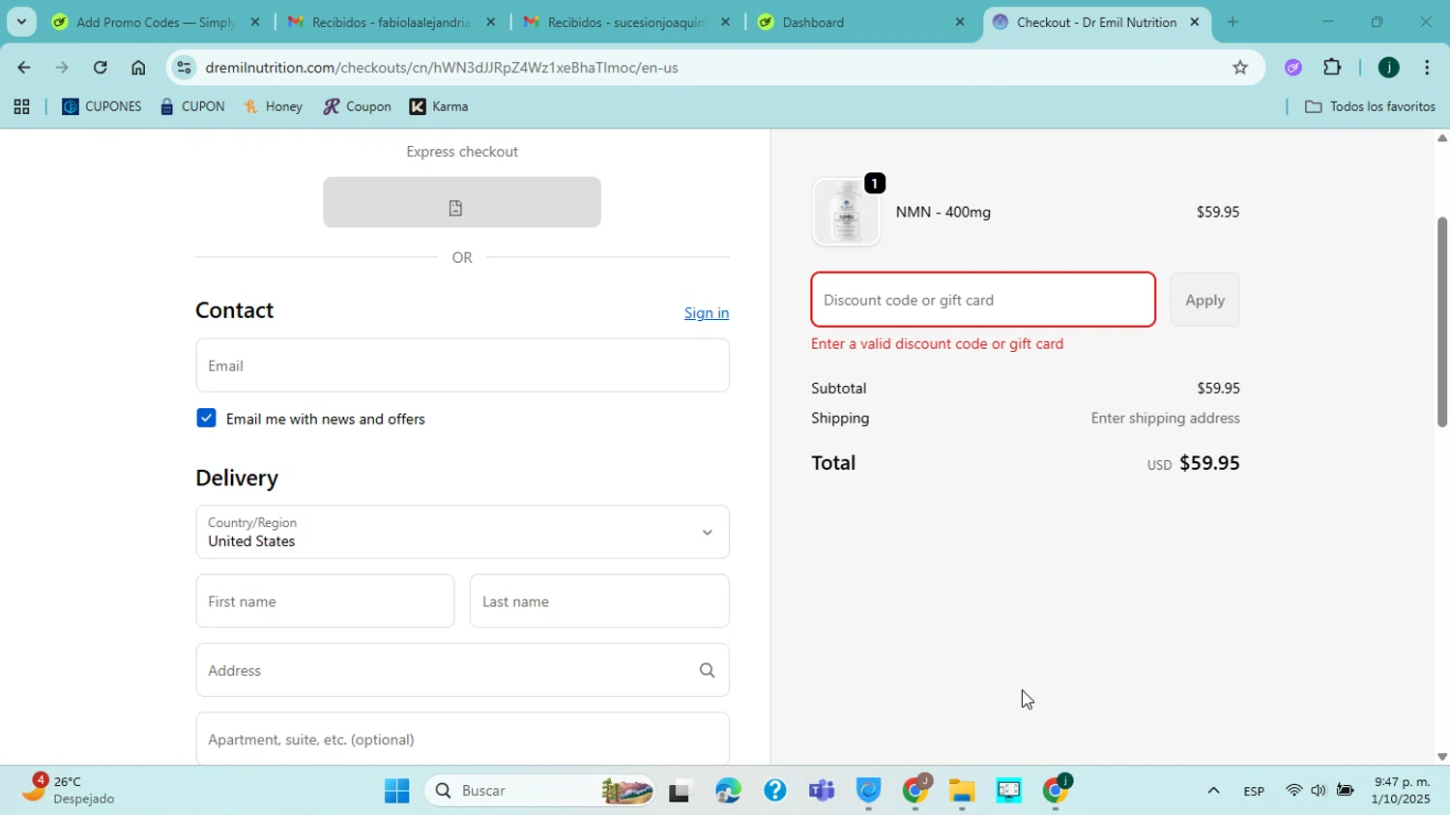Image resolution: width=1450 pixels, height=815 pixels.
Task: Bookmark this page with the star icon
Action: [x=1240, y=68]
